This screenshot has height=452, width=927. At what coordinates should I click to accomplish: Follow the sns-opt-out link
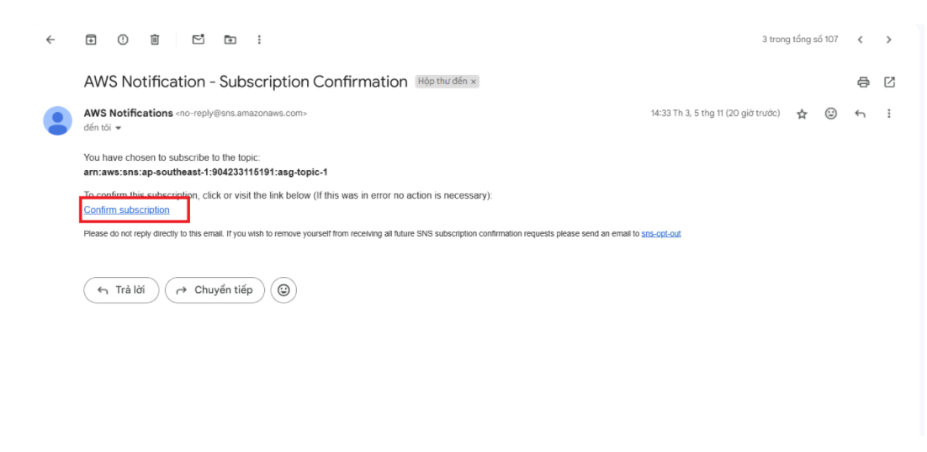(661, 234)
